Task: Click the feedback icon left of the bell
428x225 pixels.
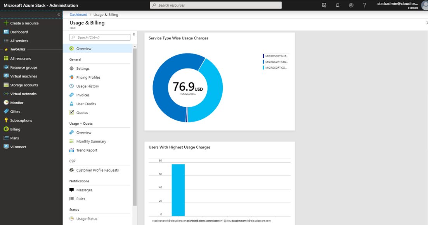Action: point(324,5)
